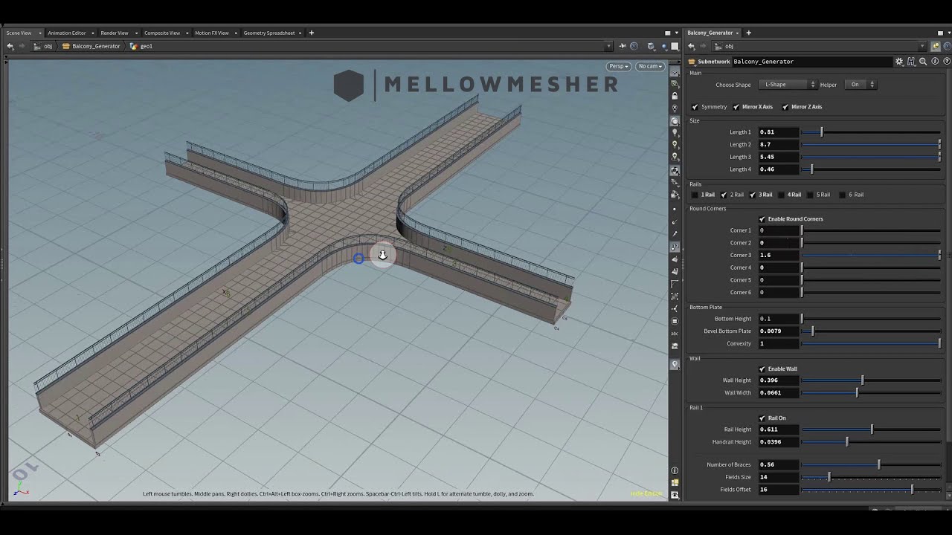952x535 pixels.
Task: Click the node name field Balcony_Generator
Action: 811,62
